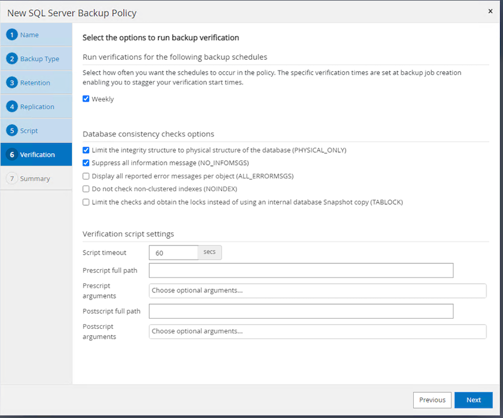Open the Postscript arguments dropdown
The width and height of the screenshot is (503, 418).
317,331
